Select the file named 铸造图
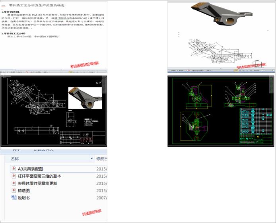 point(24,191)
